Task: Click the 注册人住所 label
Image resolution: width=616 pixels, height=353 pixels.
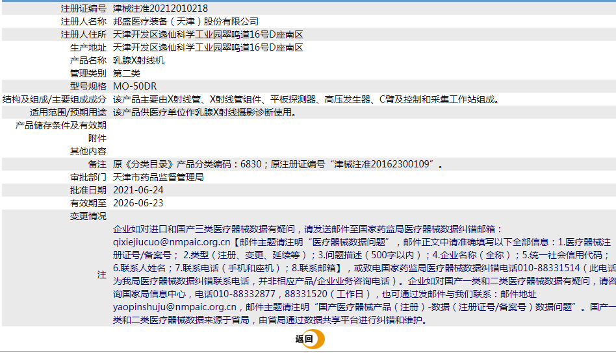Action: pyautogui.click(x=84, y=34)
